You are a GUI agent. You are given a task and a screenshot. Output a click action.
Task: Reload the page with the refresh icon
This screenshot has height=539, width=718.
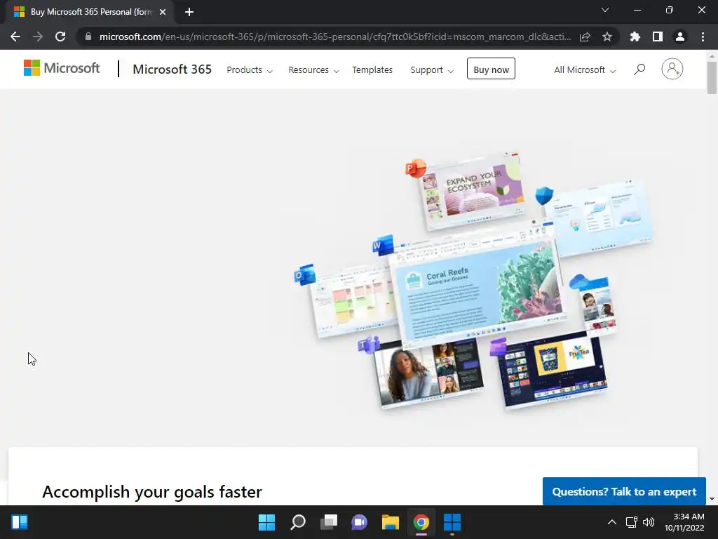pos(60,36)
